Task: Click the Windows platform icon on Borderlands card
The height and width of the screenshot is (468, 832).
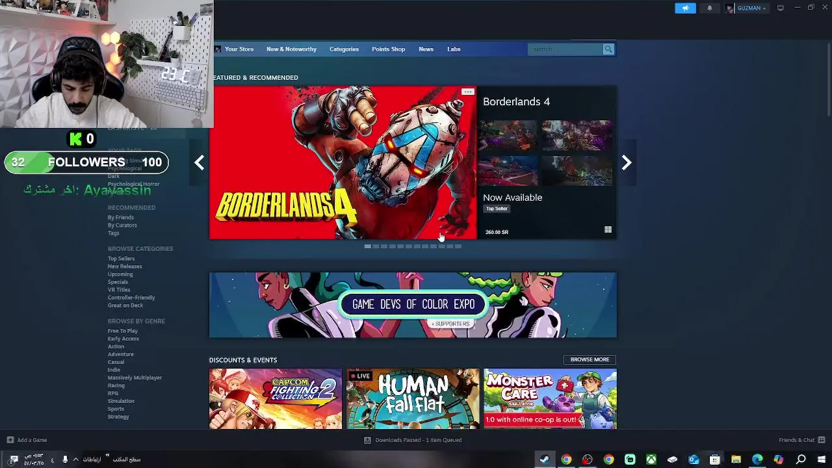Action: [x=608, y=229]
